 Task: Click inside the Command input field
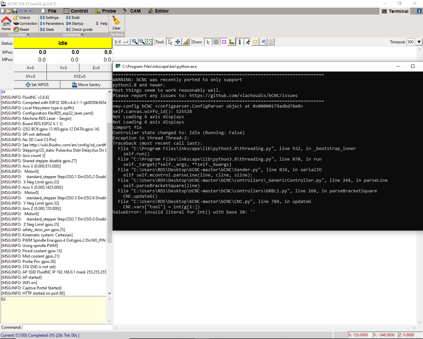tap(66, 327)
